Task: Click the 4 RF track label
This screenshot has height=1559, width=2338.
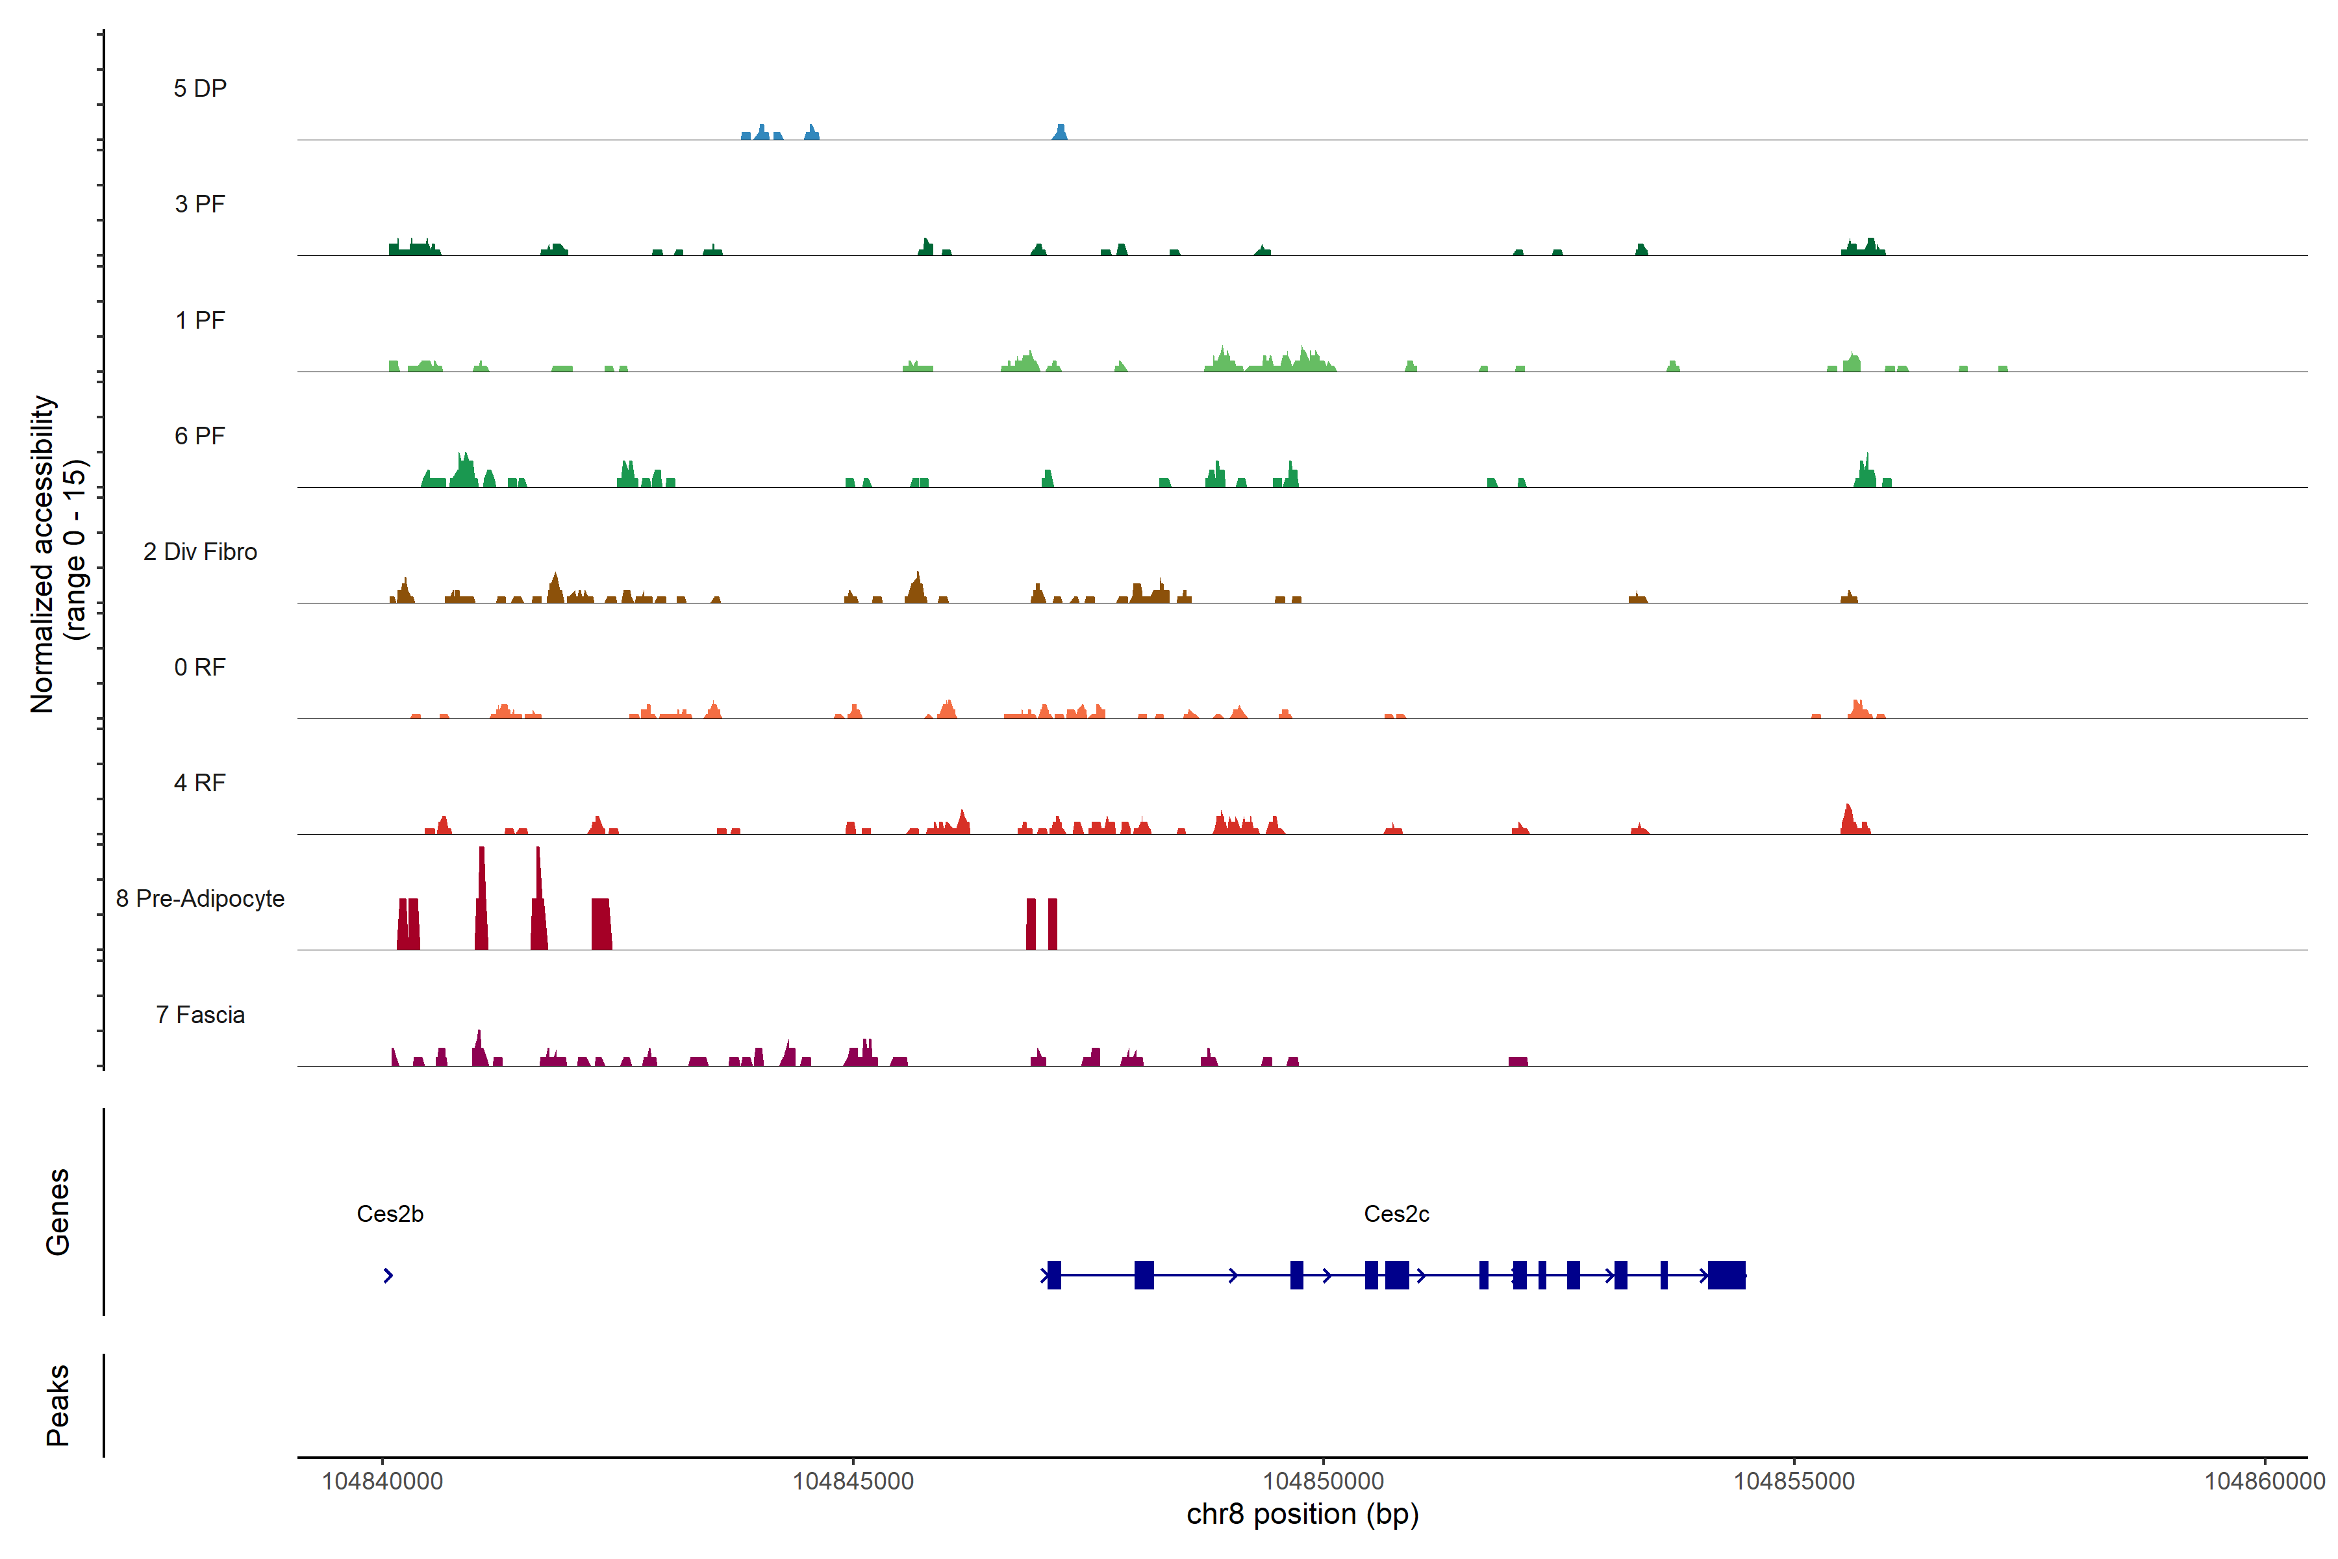Action: (200, 783)
